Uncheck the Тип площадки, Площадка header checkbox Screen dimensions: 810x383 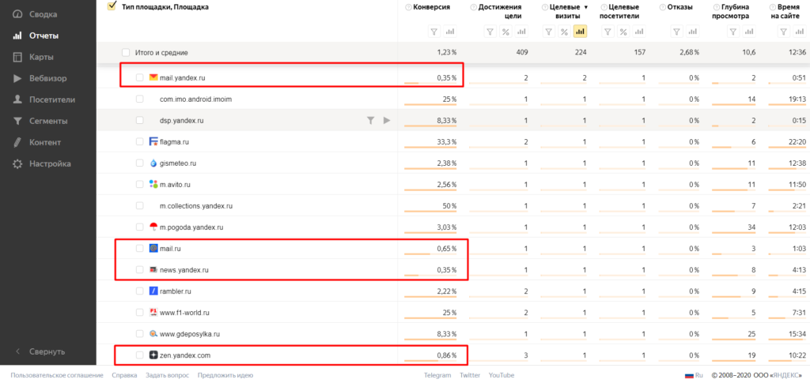point(112,6)
